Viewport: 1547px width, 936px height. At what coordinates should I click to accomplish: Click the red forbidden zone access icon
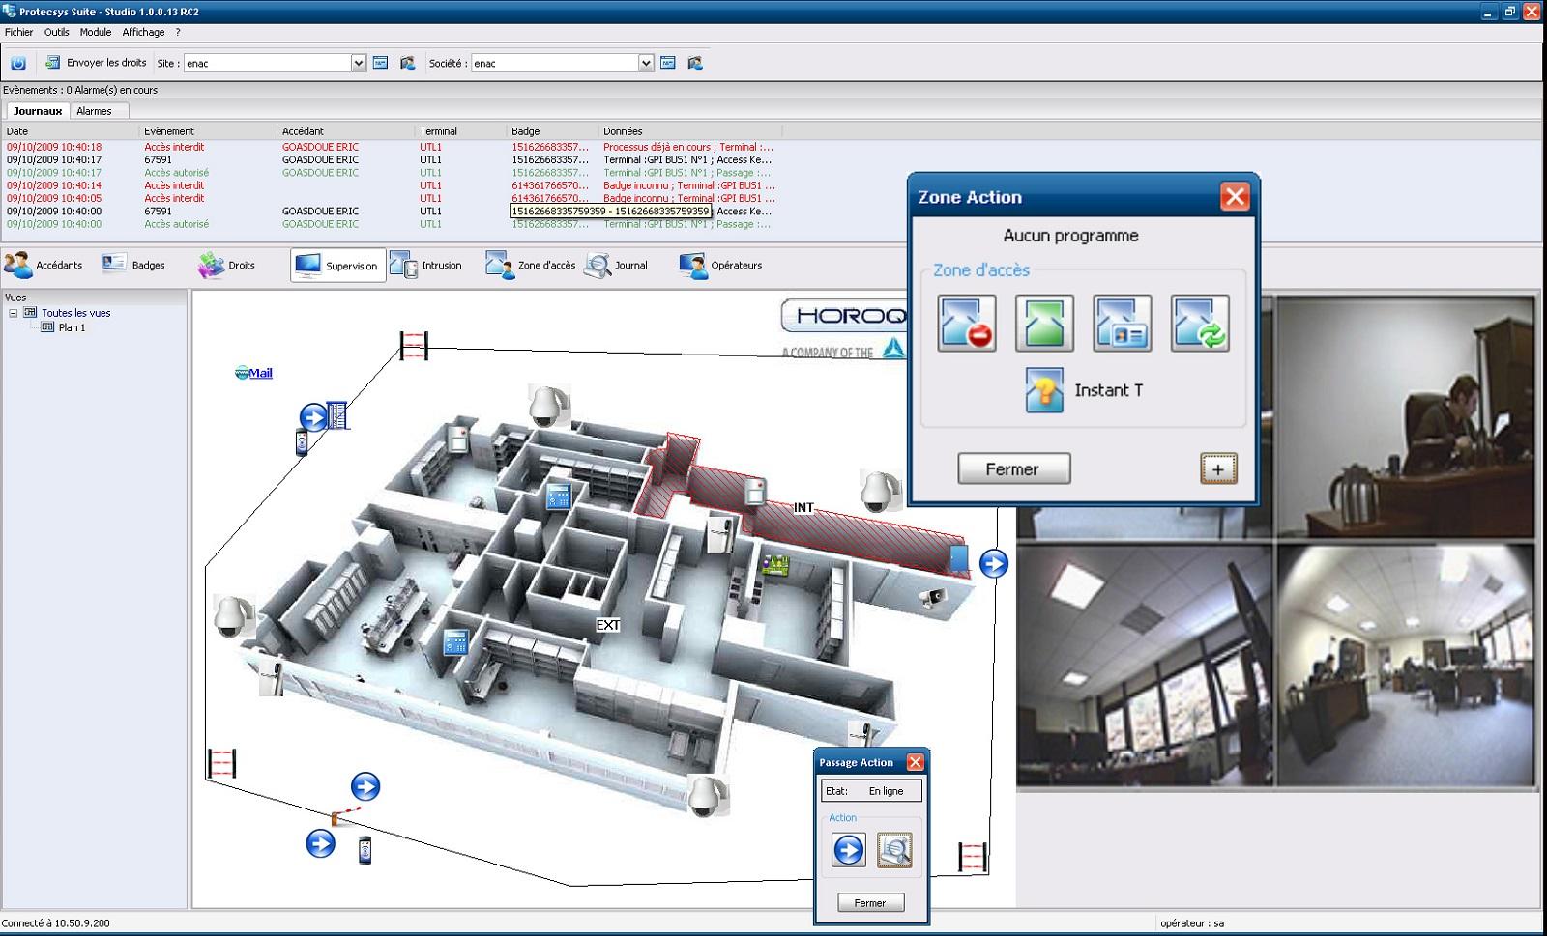(x=966, y=323)
